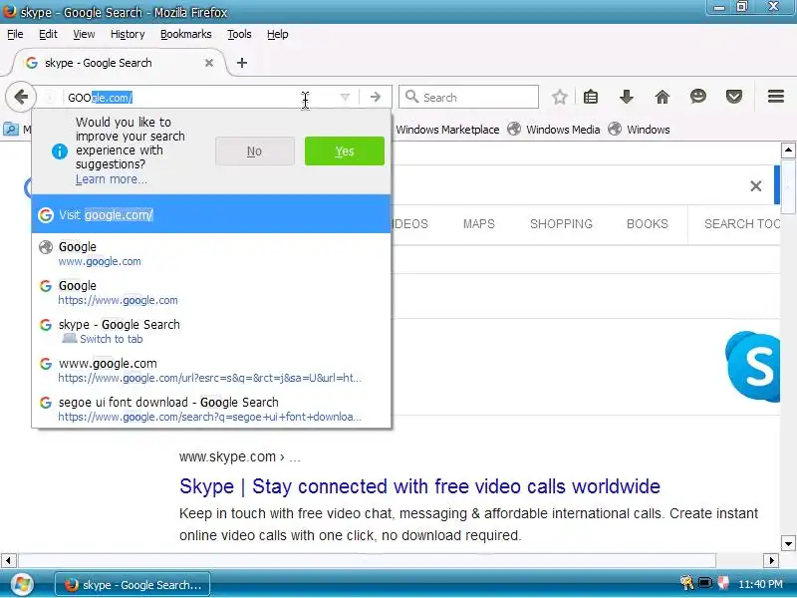
Task: Click the Firefox taskbar button
Action: pos(133,585)
